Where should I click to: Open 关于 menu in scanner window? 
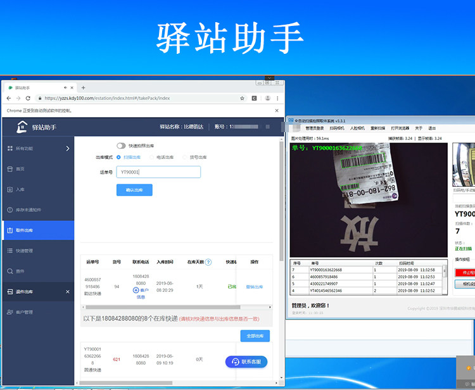point(419,128)
